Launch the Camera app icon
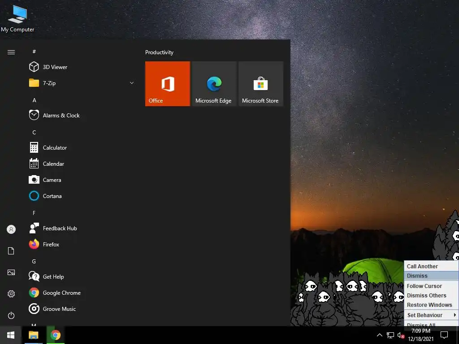The width and height of the screenshot is (459, 344). click(x=34, y=179)
